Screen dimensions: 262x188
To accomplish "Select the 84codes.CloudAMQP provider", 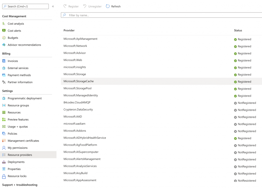I will (77, 102).
